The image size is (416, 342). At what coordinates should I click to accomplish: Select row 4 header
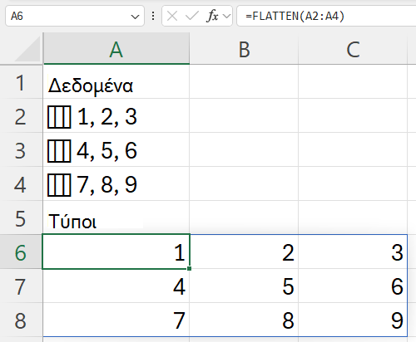(x=21, y=184)
